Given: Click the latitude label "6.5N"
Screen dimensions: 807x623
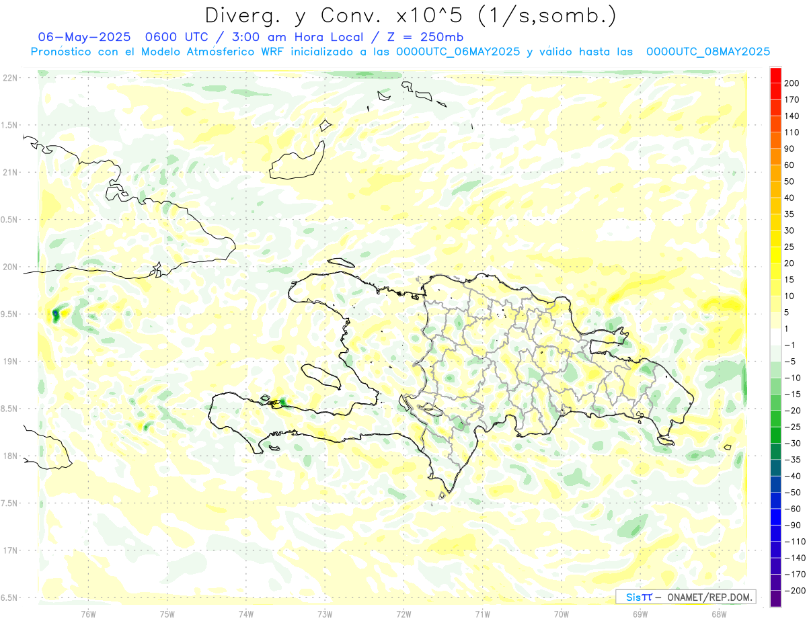Looking at the screenshot, I should click(x=10, y=597).
